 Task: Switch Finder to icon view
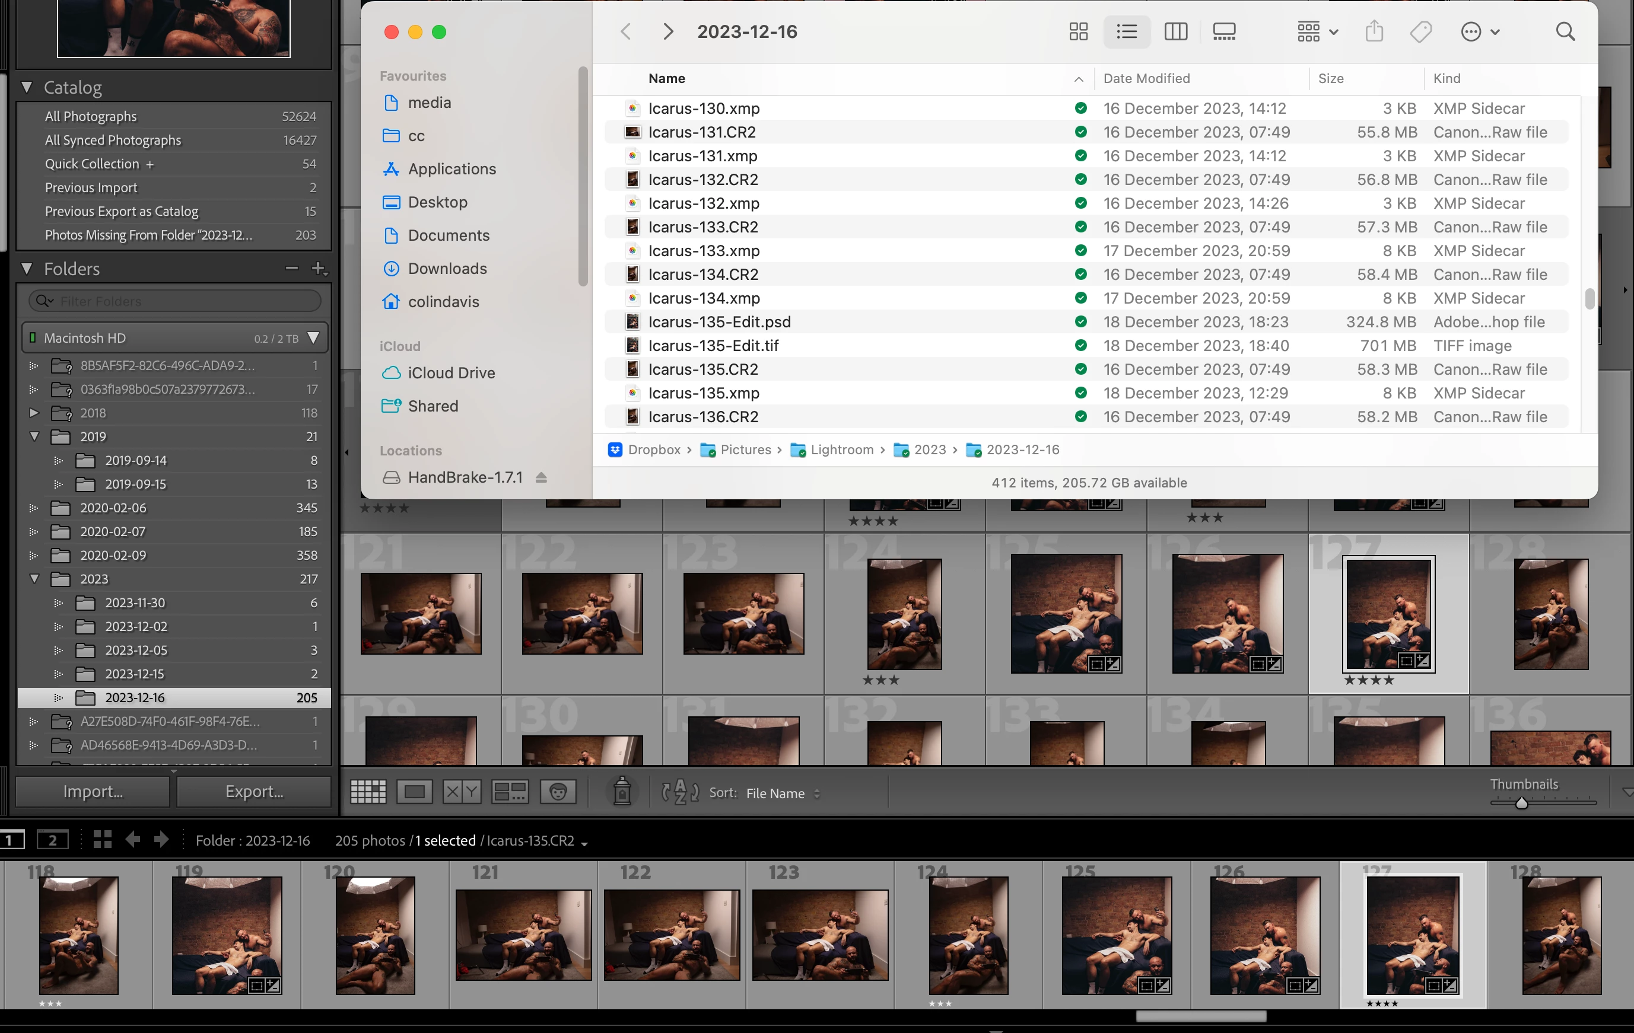pos(1078,32)
